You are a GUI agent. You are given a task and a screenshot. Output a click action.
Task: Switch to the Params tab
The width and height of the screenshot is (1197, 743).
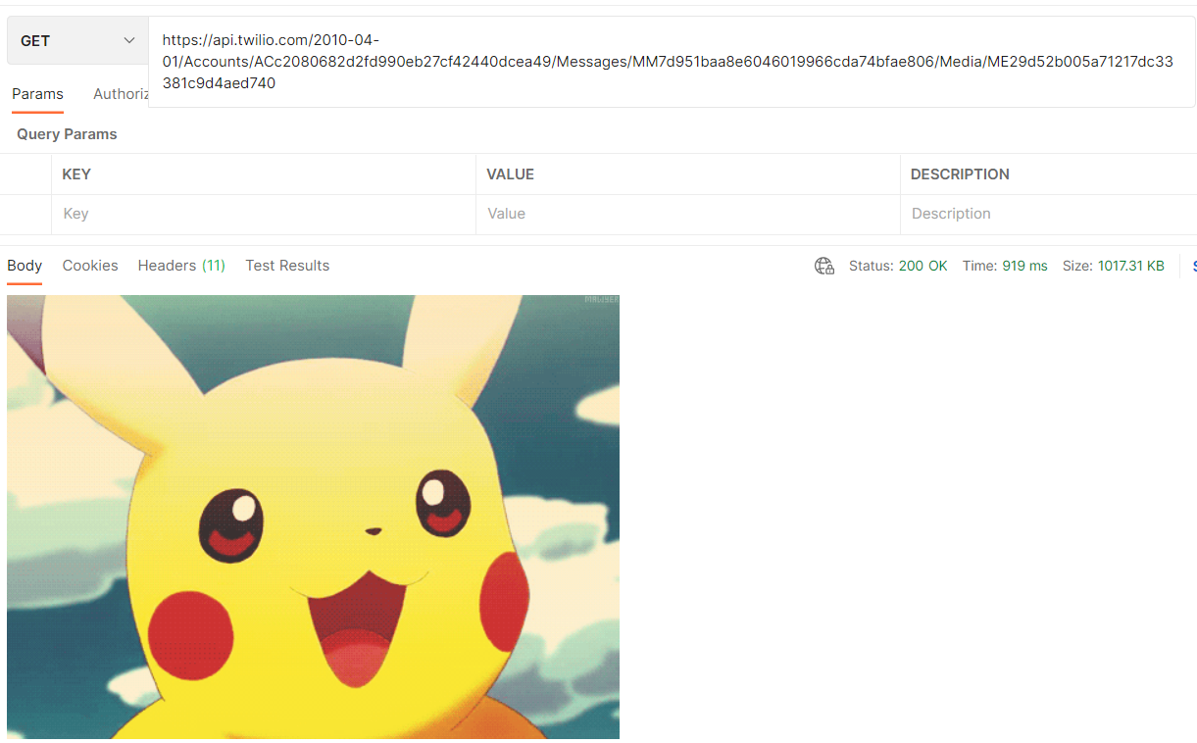37,94
